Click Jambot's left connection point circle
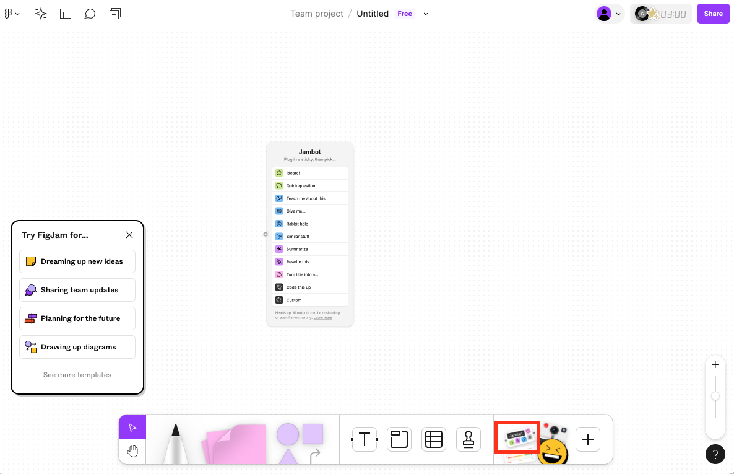734x474 pixels. (266, 234)
